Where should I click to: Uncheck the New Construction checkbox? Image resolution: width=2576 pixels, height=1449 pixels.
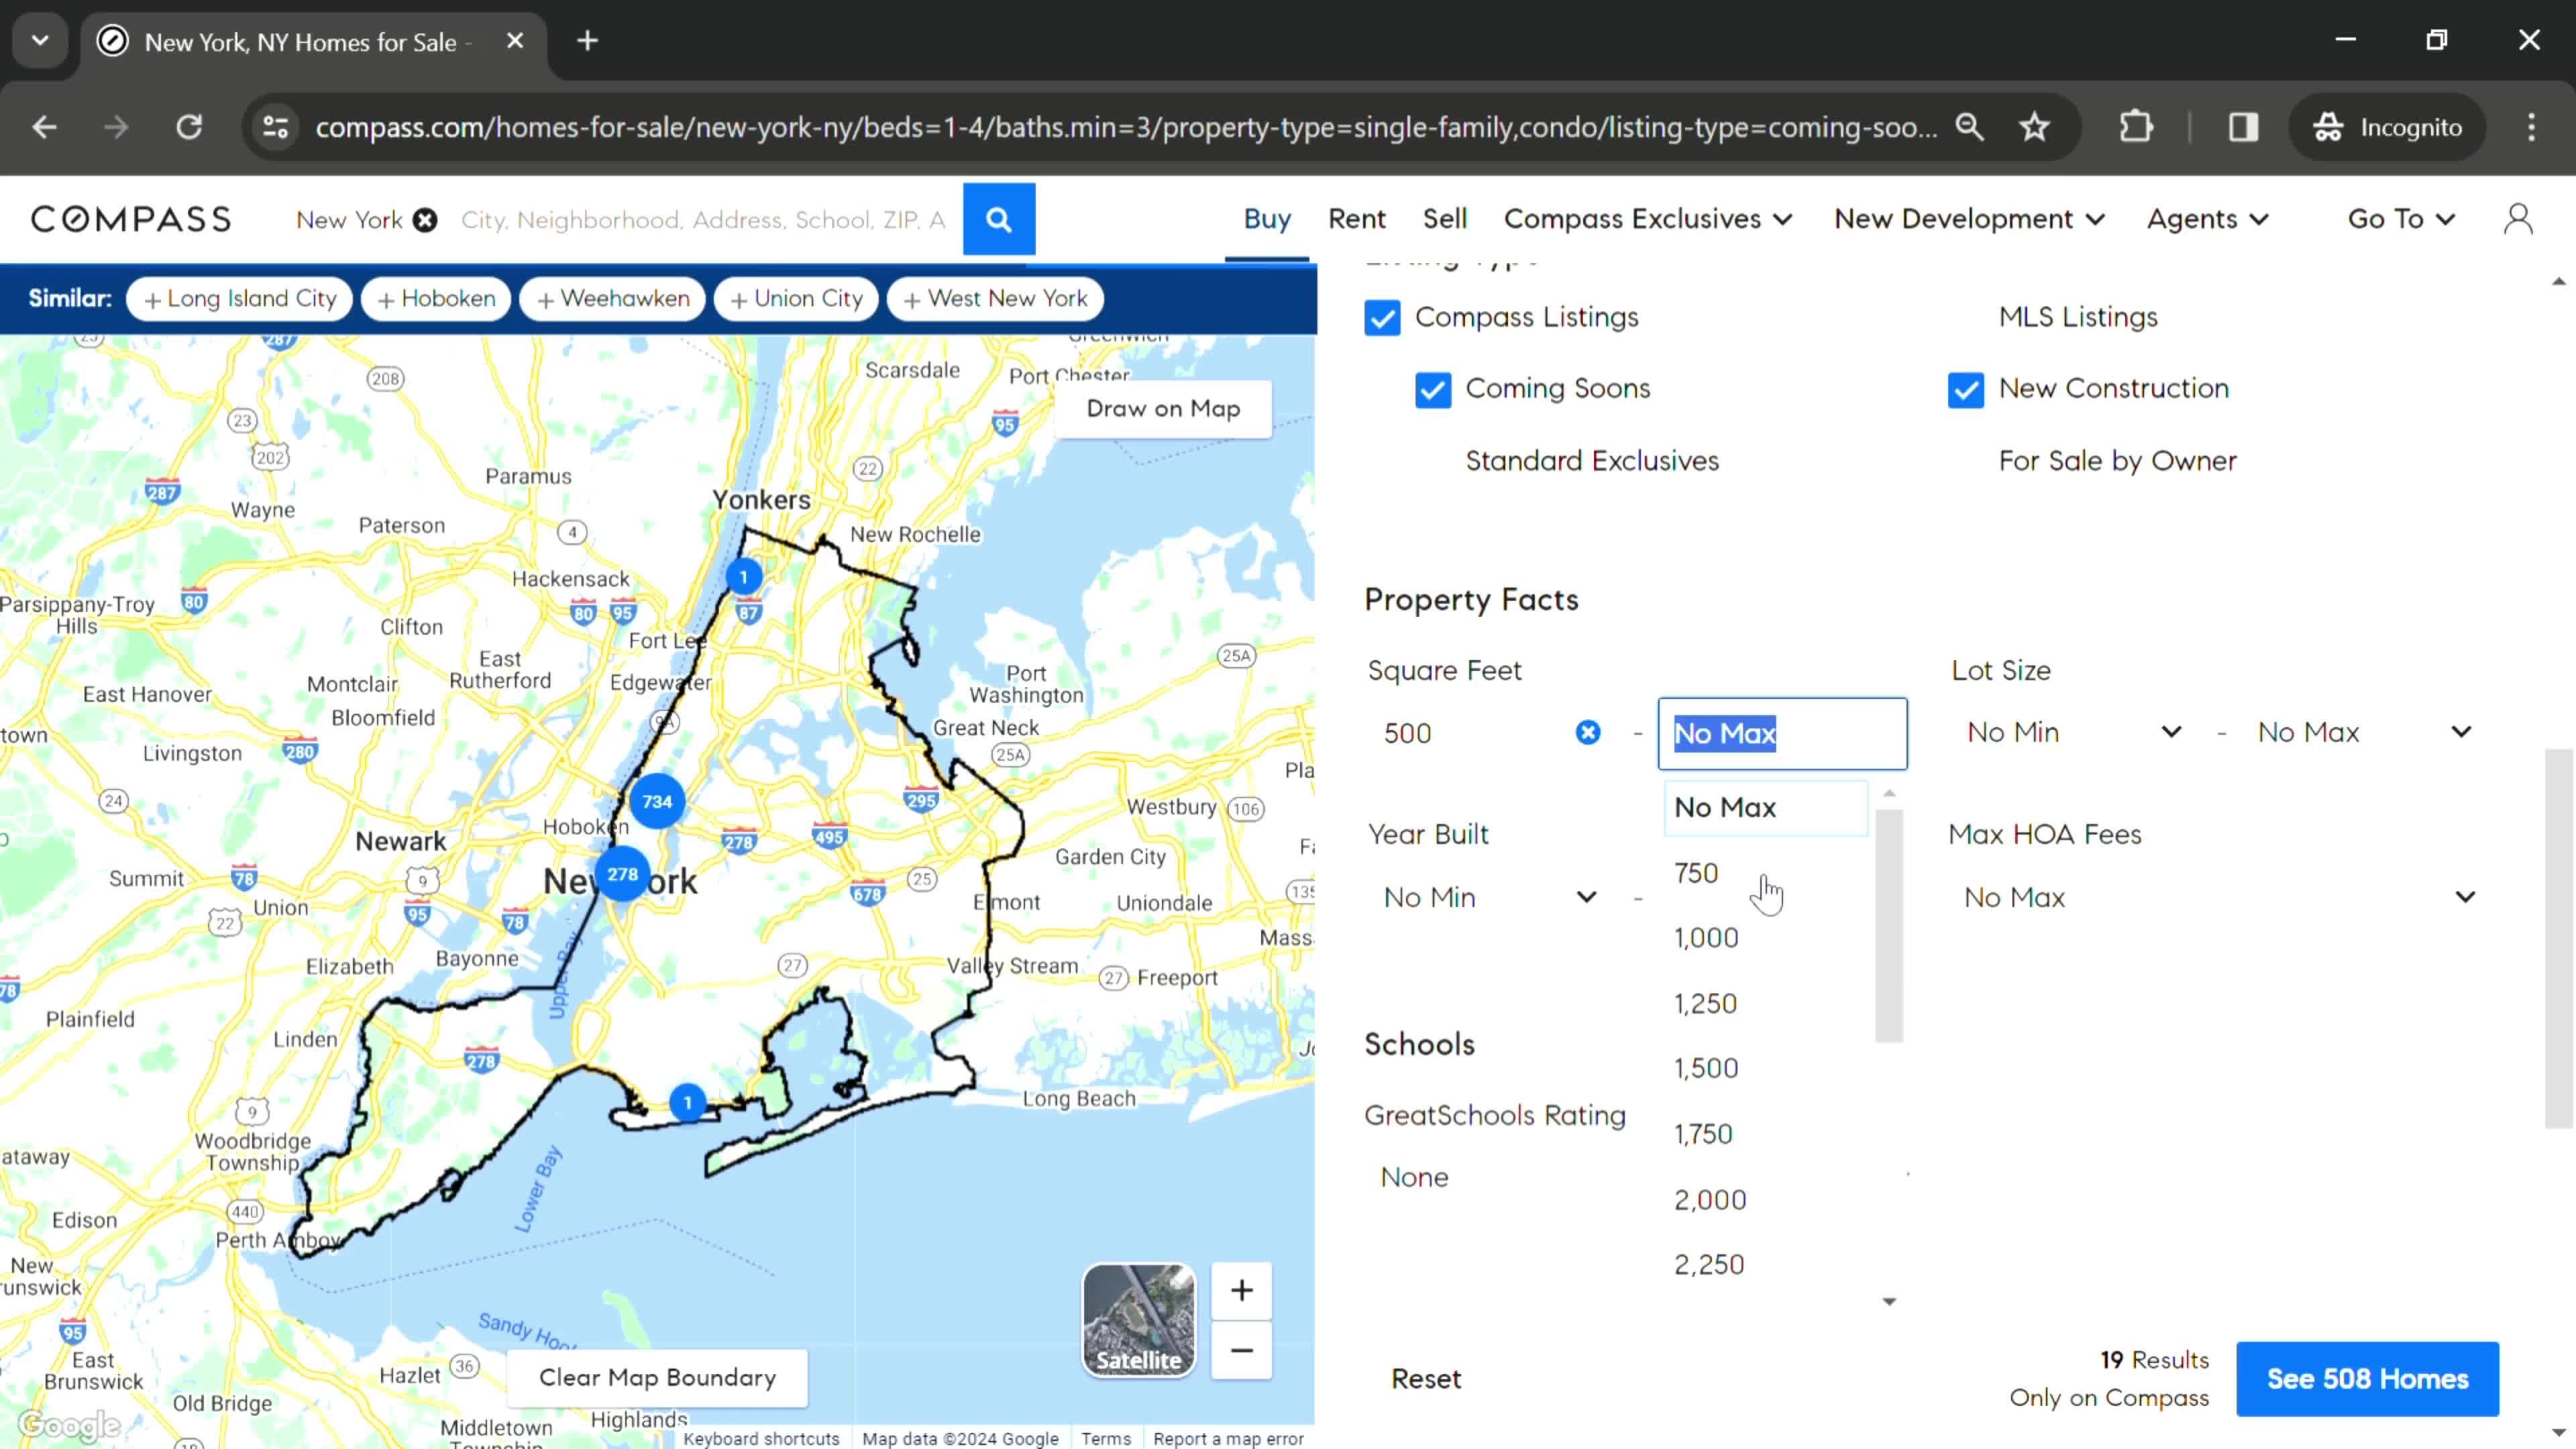coord(1965,389)
